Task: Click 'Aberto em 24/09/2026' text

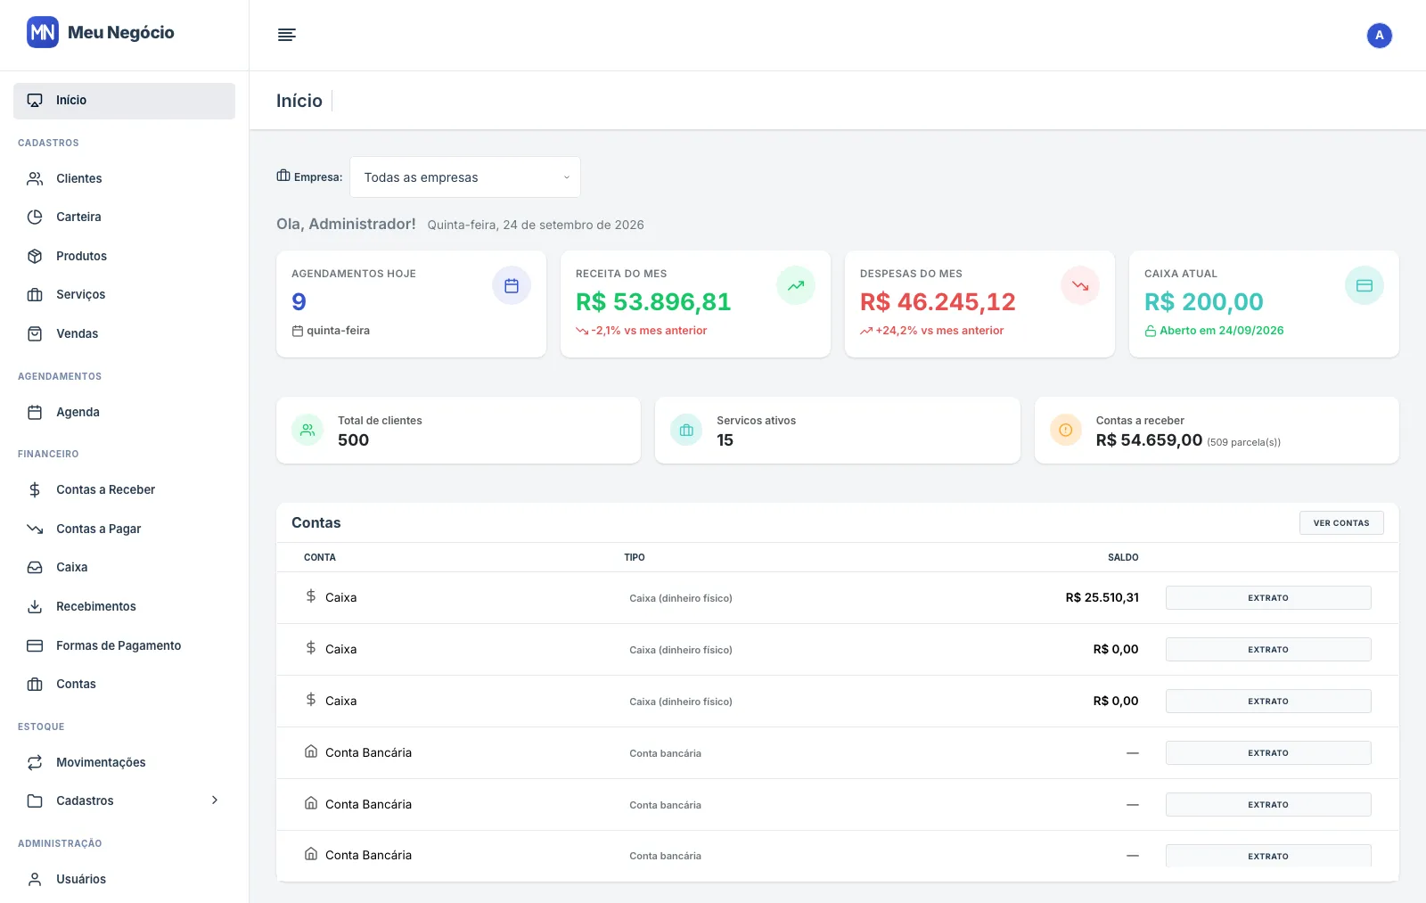Action: (1221, 331)
